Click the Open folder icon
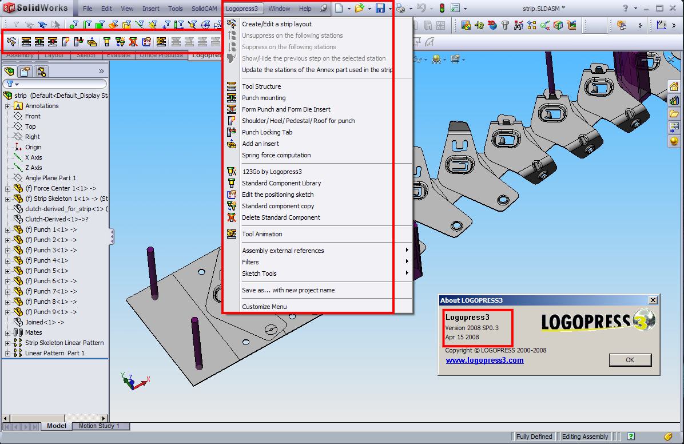The height and width of the screenshot is (444, 684). pyautogui.click(x=360, y=8)
